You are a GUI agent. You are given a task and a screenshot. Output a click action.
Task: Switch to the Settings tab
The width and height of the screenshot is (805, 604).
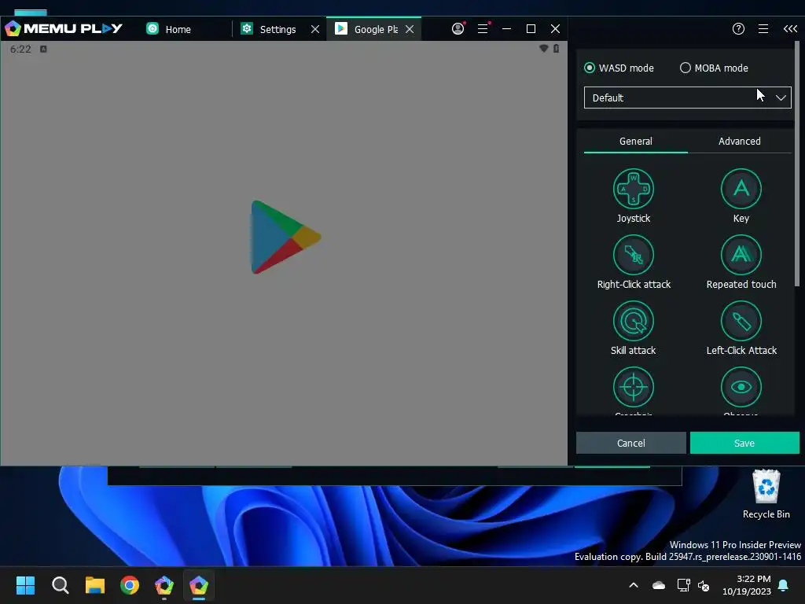278,29
